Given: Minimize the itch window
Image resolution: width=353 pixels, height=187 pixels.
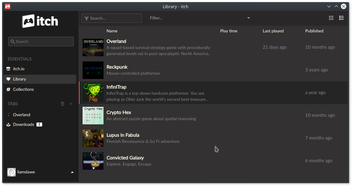Looking at the screenshot, I should [x=329, y=7].
